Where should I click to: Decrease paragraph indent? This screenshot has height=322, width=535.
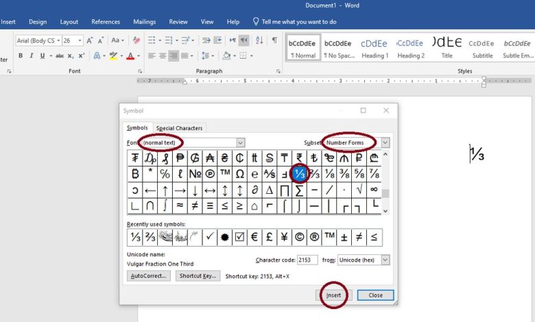click(206, 40)
